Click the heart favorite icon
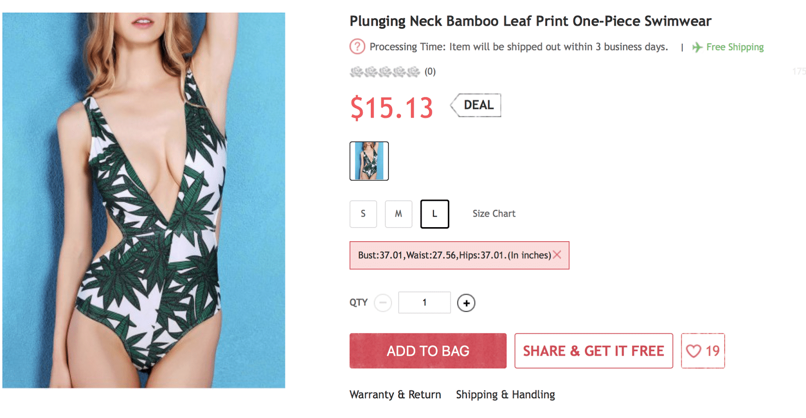 694,351
